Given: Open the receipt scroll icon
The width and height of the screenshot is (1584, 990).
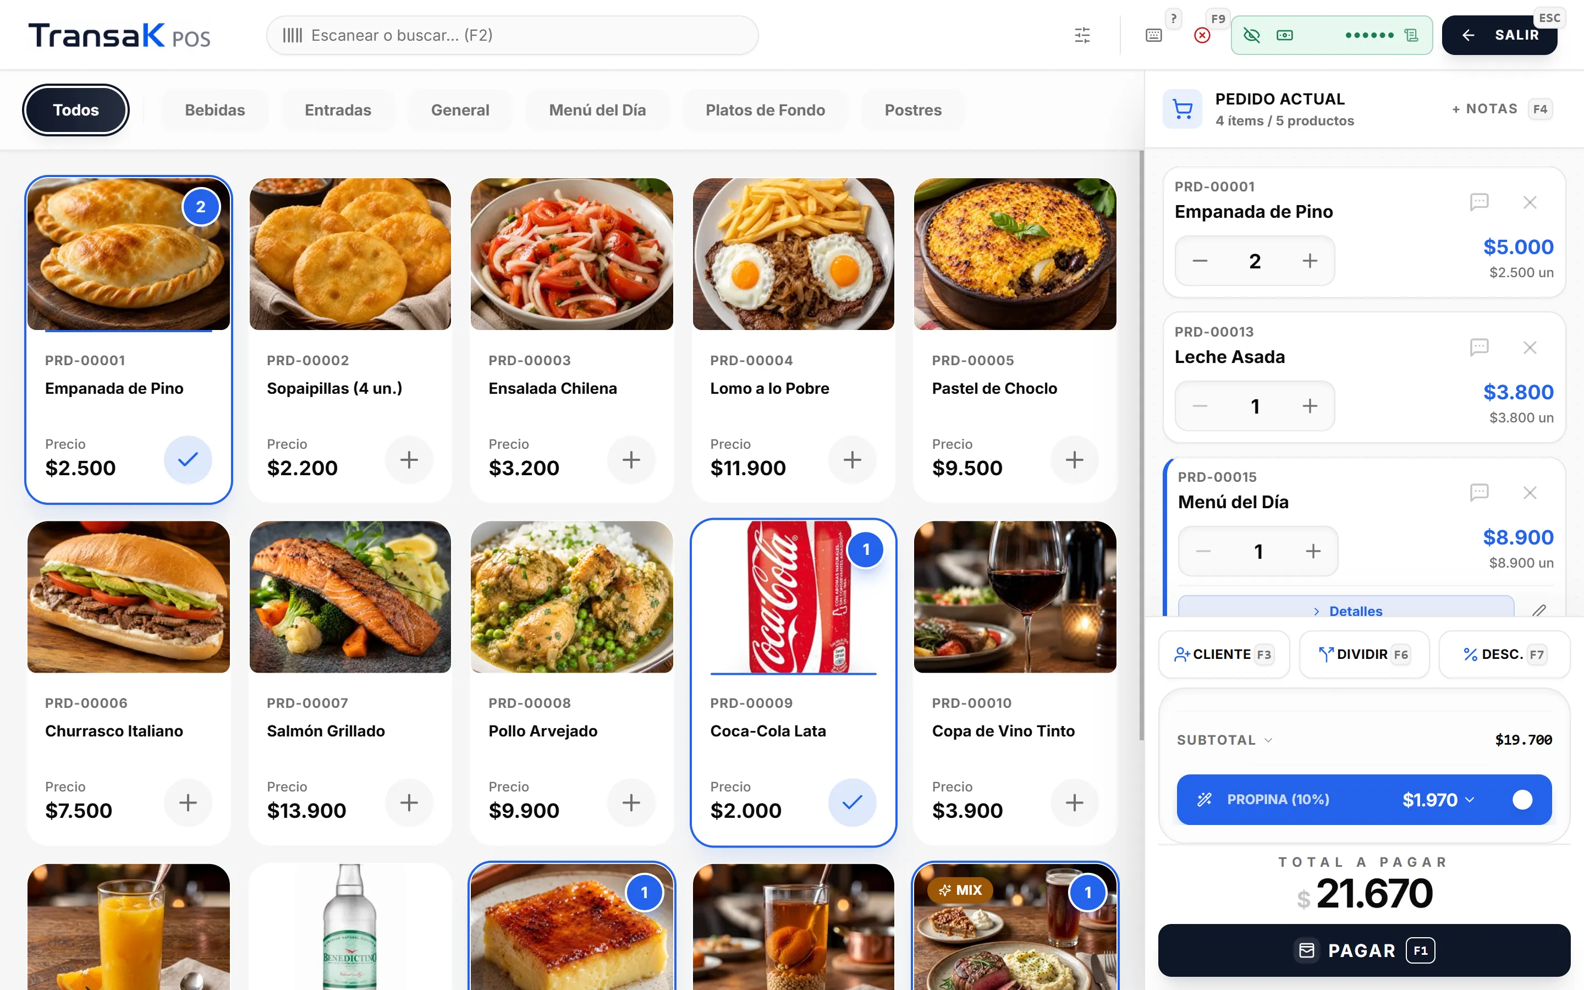Looking at the screenshot, I should coord(1411,35).
